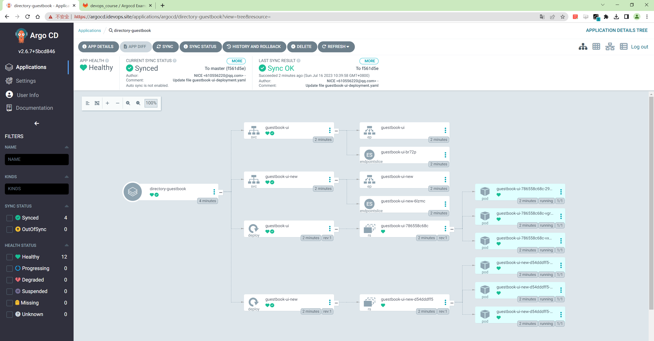Screen dimensions: 654x341
Task: Open kebab menu of guestbook-ui deploy node
Action: click(x=330, y=229)
